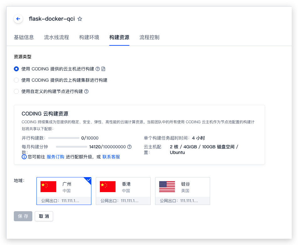Viewport: 298px width, 245px height.
Task: Switch to the 流程控制 tab
Action: click(x=149, y=37)
